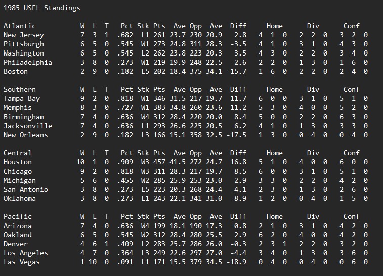Select the Memphis team name
The height and width of the screenshot is (276, 383).
[x=17, y=107]
